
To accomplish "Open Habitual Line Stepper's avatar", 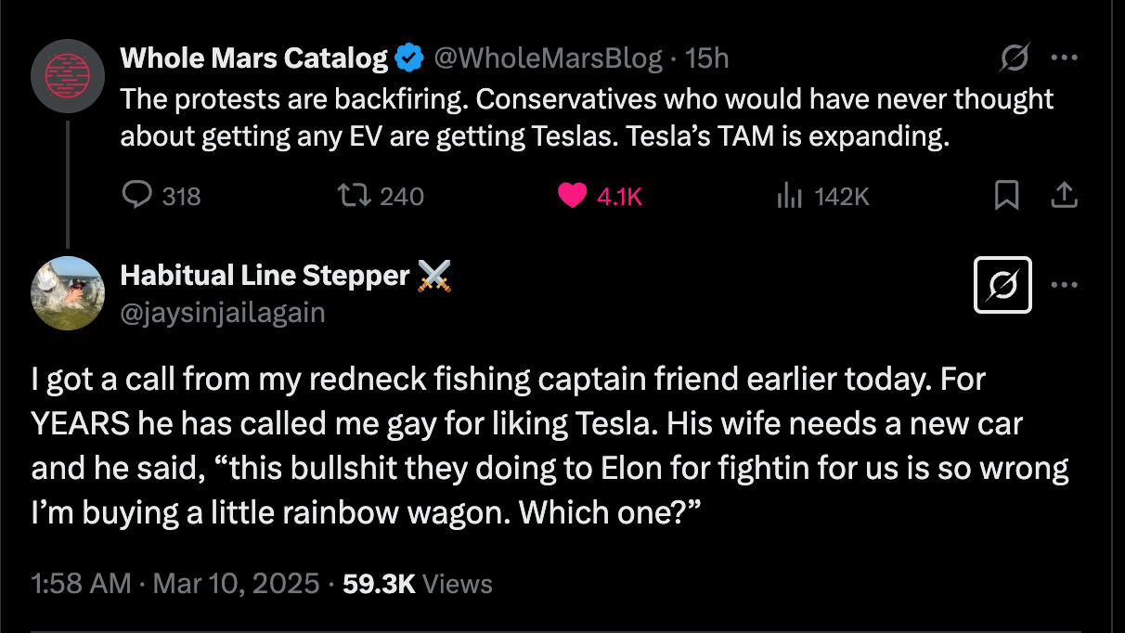I will pos(67,293).
